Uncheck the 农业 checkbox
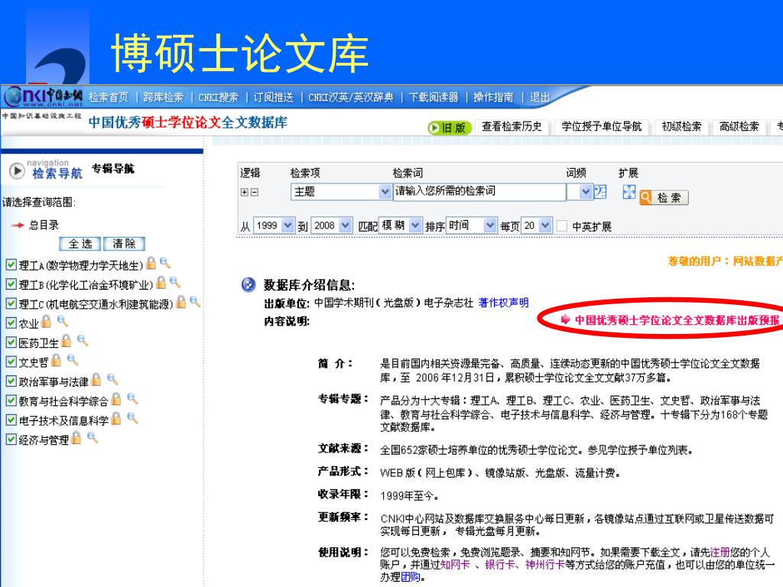Screen dimensions: 783x587 tap(11, 323)
